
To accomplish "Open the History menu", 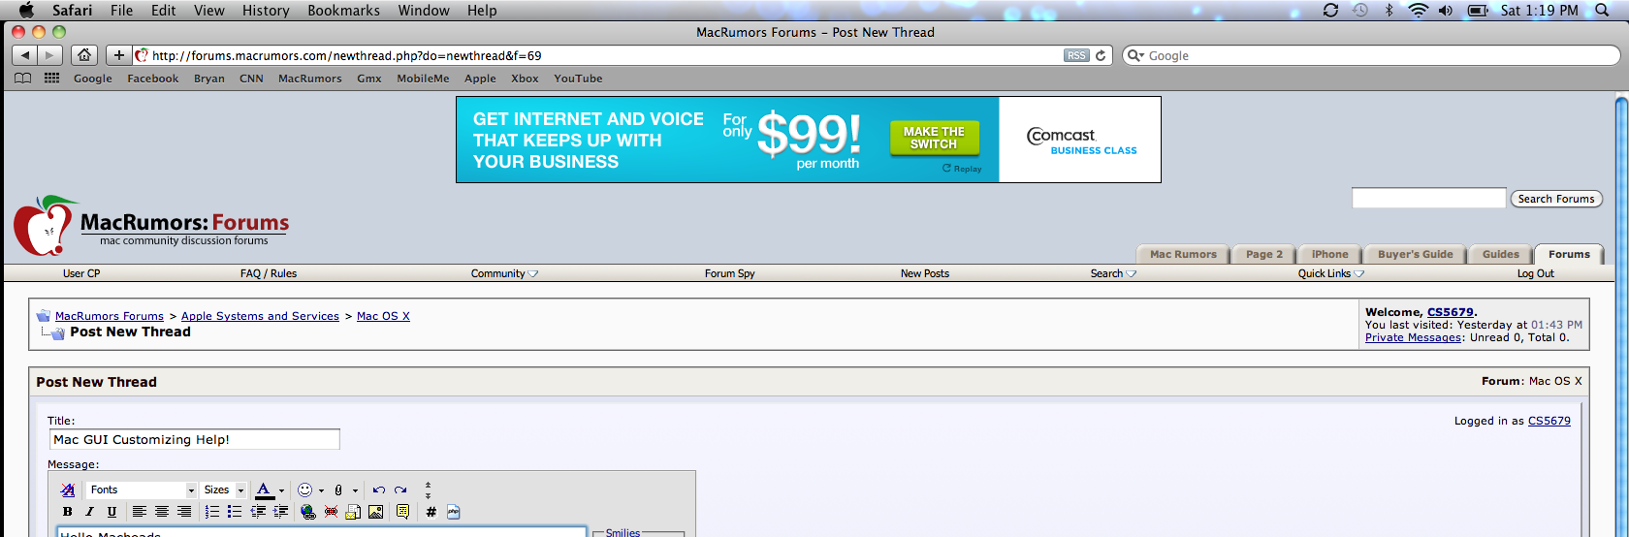I will click(x=266, y=10).
